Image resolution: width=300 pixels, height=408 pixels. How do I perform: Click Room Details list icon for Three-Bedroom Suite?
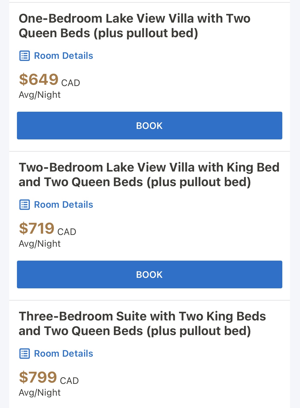pos(25,354)
